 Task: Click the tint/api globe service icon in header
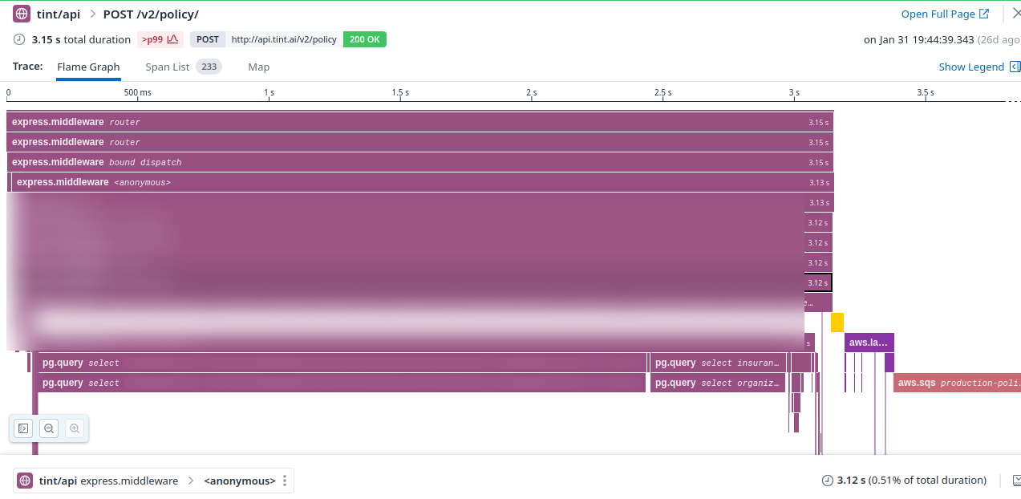coord(22,14)
